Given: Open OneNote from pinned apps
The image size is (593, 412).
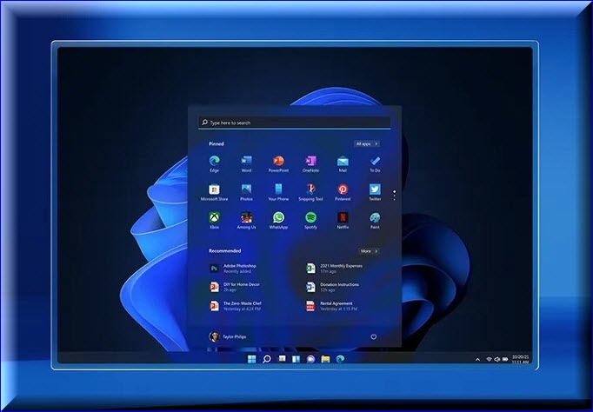Looking at the screenshot, I should coord(310,163).
